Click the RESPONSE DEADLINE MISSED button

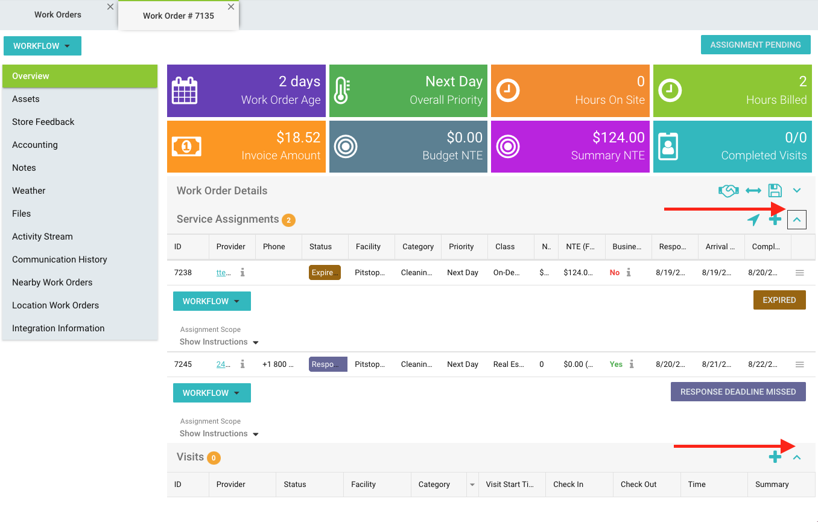coord(738,392)
